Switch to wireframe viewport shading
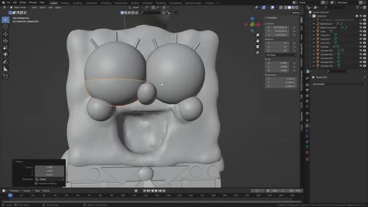The image size is (368, 207). 286,7
